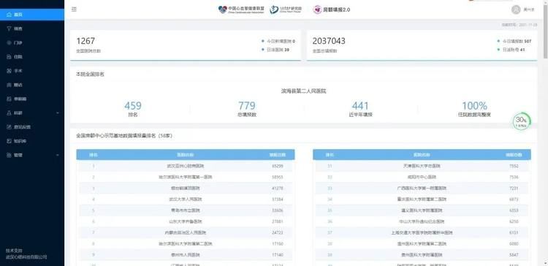Expand the 管理 submenu arrow
The height and width of the screenshot is (266, 548).
tap(58, 155)
